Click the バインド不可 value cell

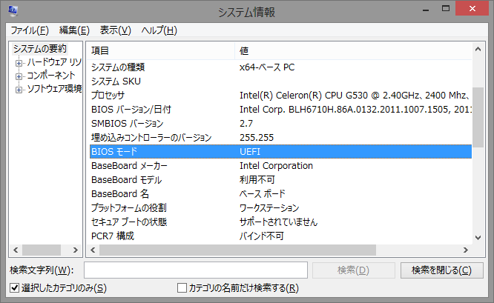pos(262,236)
